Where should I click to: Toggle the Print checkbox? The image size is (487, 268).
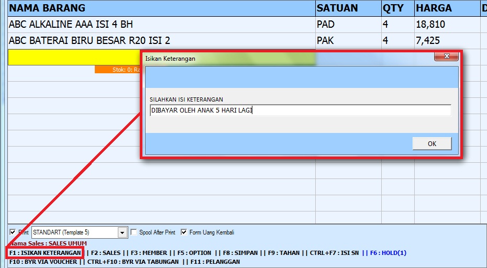(x=13, y=232)
